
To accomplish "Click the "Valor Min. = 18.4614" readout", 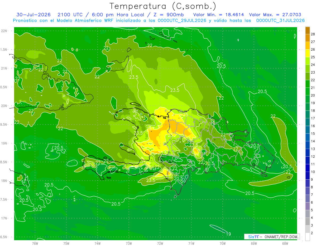I will (x=219, y=15).
